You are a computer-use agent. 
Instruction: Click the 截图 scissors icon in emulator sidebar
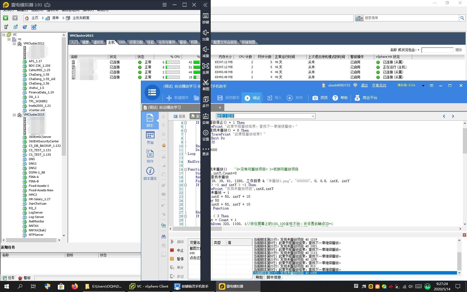click(x=205, y=83)
